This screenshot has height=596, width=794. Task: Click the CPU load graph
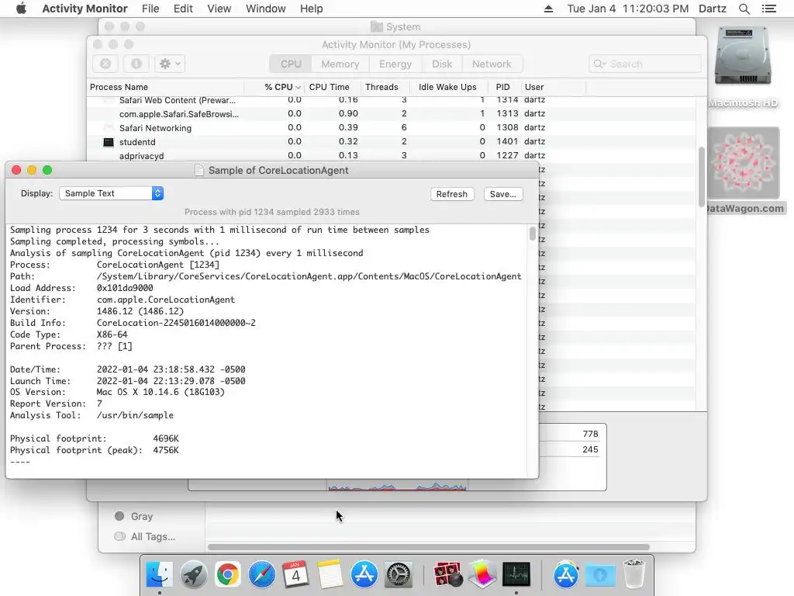point(397,485)
